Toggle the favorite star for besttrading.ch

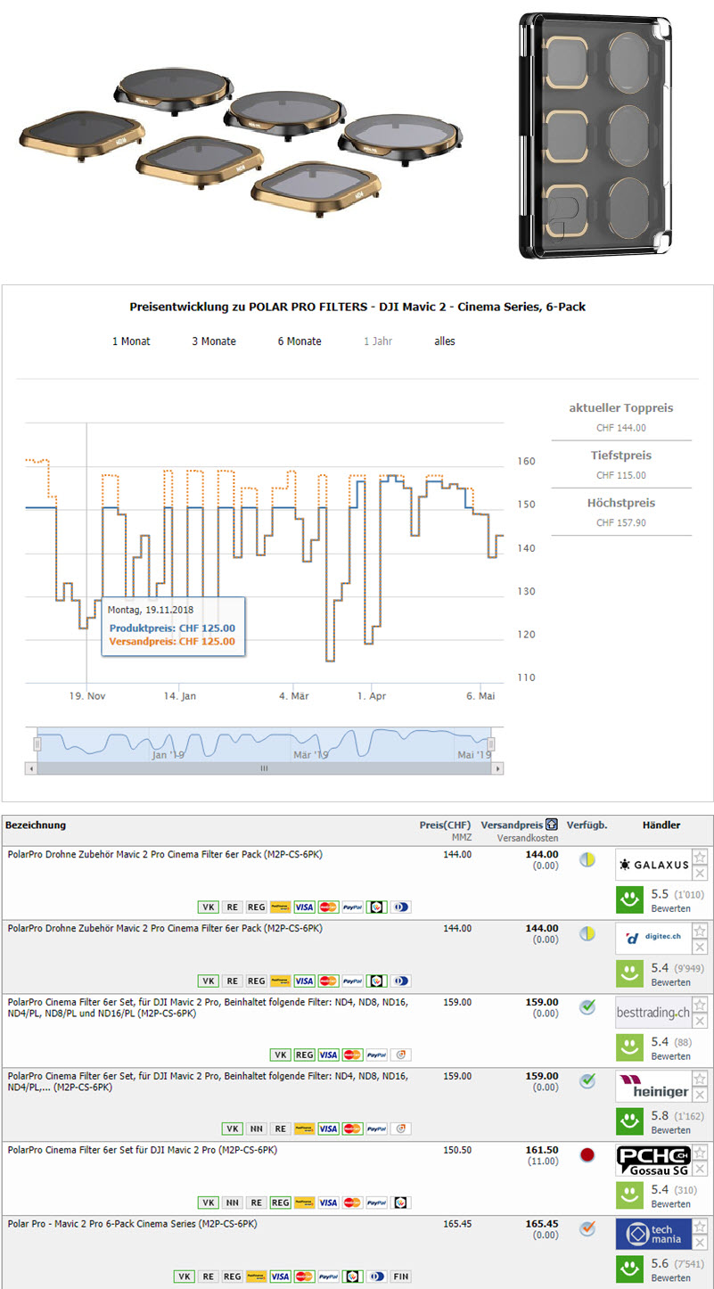[x=700, y=1005]
